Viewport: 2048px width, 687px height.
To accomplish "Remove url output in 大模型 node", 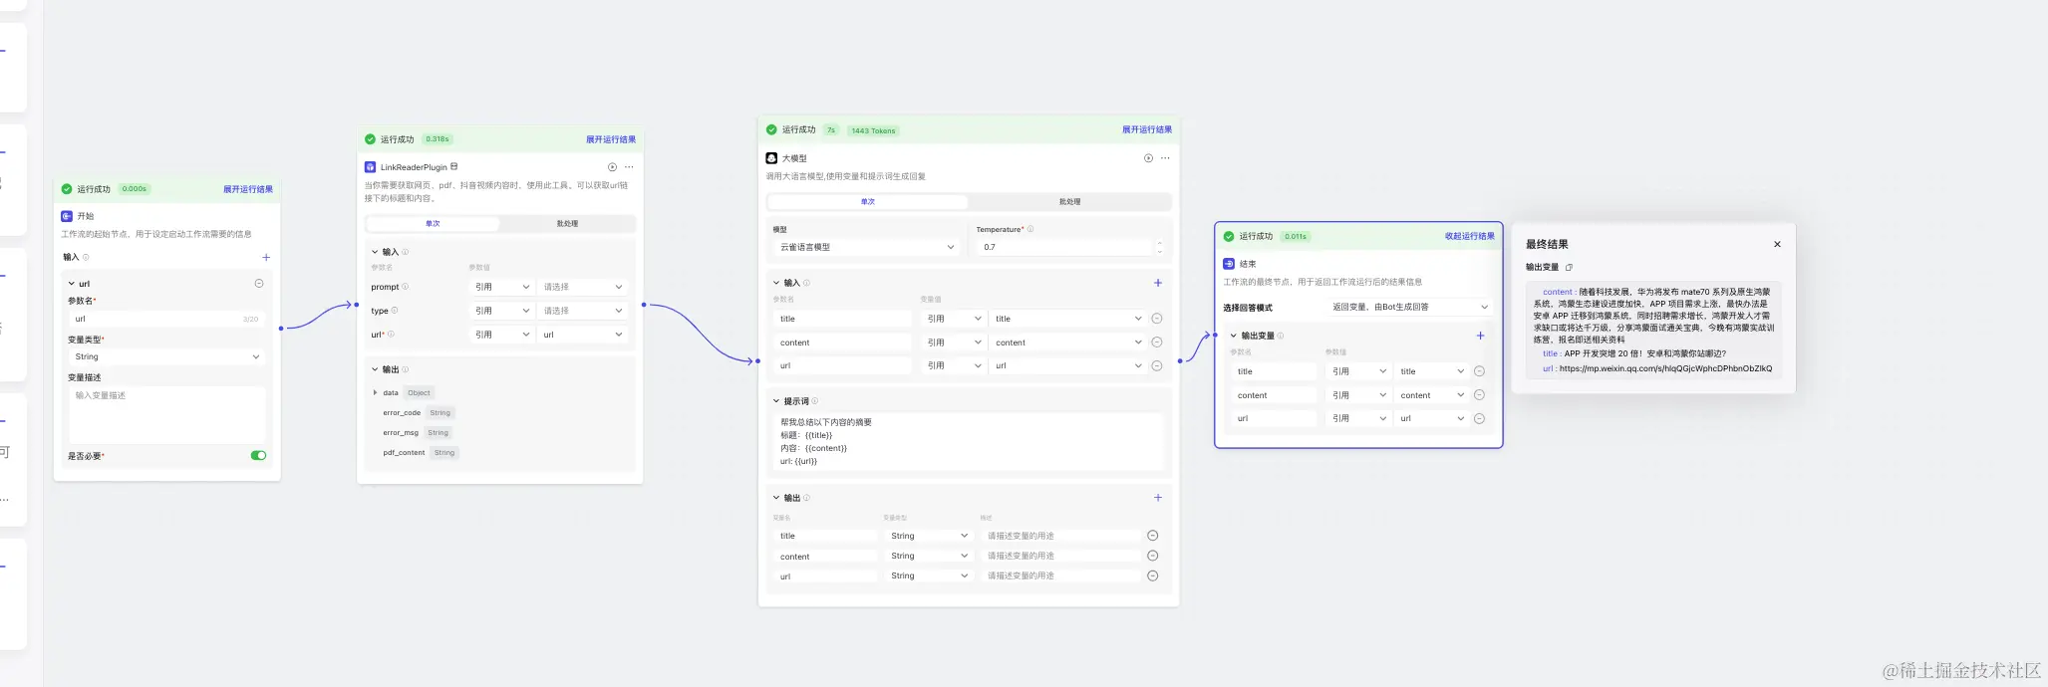I will (1153, 575).
